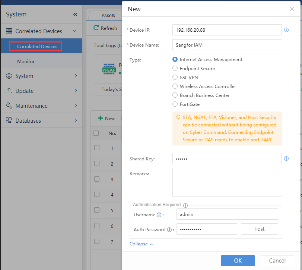Click the Authentication Required info icon
Image resolution: width=302 pixels, height=270 pixels.
pyautogui.click(x=185, y=205)
